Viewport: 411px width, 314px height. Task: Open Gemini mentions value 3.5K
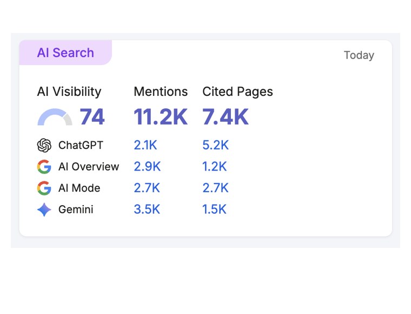click(x=147, y=210)
